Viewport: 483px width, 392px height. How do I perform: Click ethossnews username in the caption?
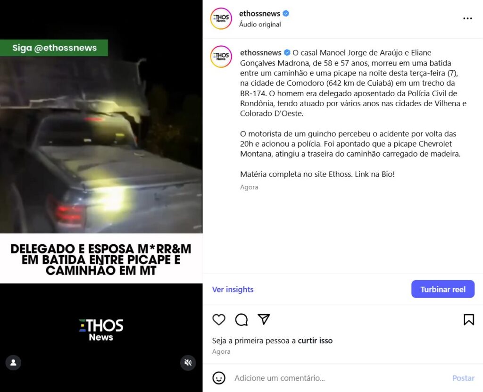260,53
